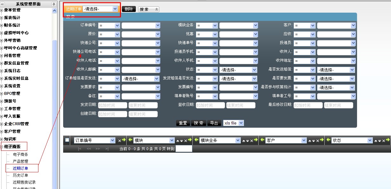Click the green right arrow after 客户 column
391x189 pixels.
(x=322, y=140)
